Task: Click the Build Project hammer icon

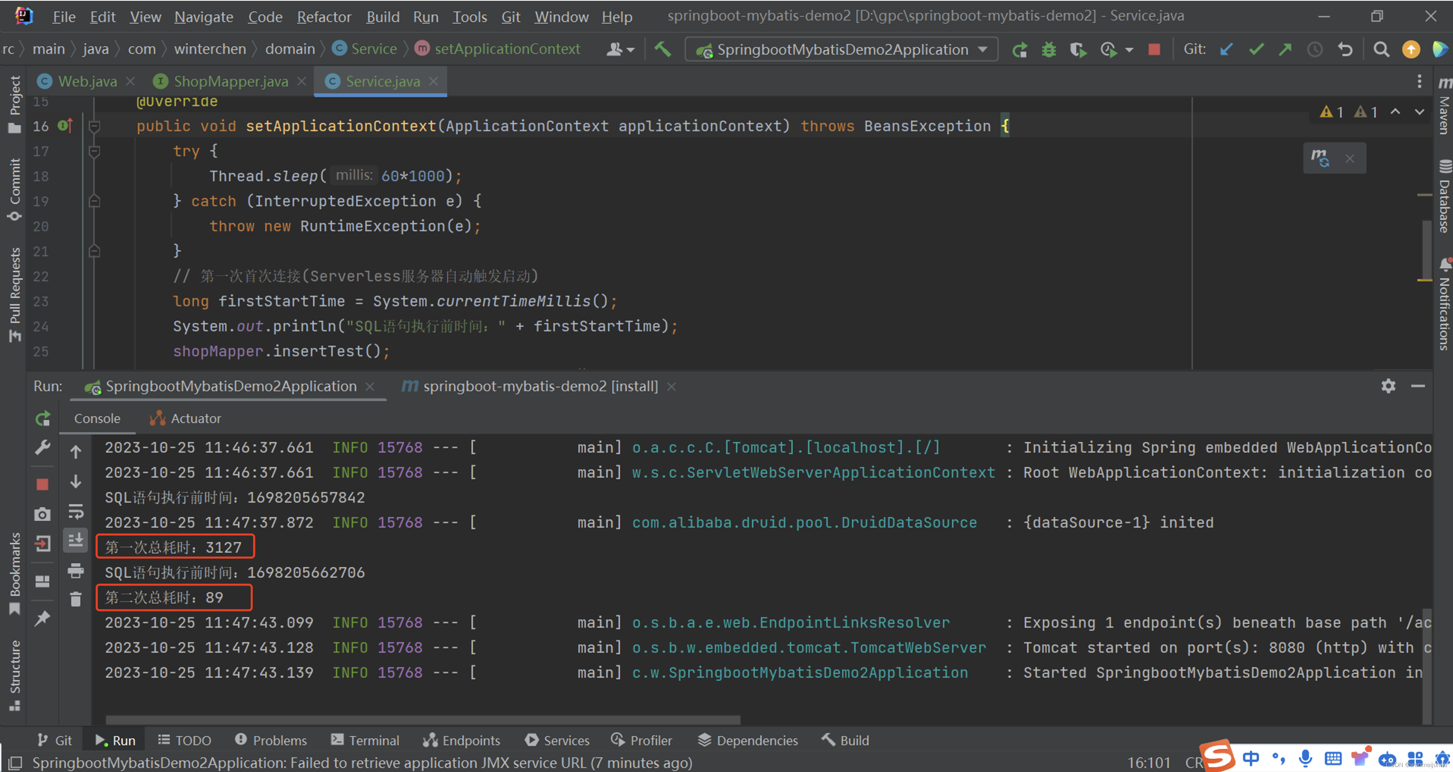Action: 663,49
